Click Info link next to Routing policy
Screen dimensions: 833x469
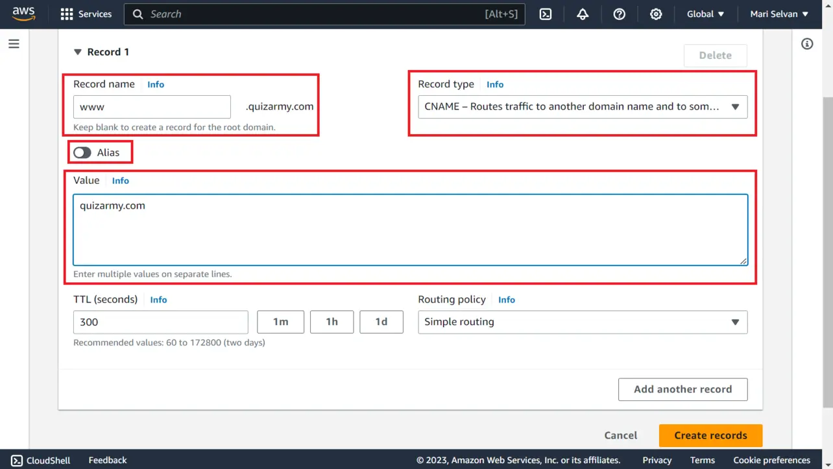[x=507, y=300]
